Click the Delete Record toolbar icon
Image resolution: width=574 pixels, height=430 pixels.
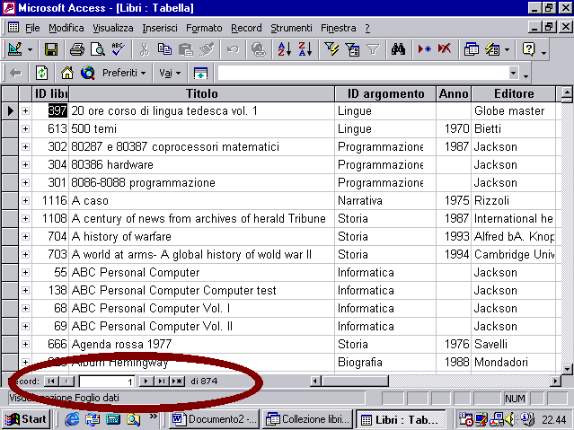pos(445,49)
